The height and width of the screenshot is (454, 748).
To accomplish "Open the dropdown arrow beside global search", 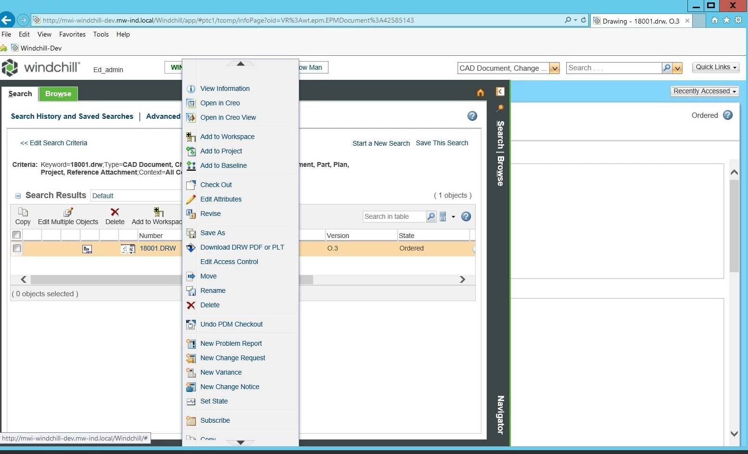I will [x=678, y=68].
